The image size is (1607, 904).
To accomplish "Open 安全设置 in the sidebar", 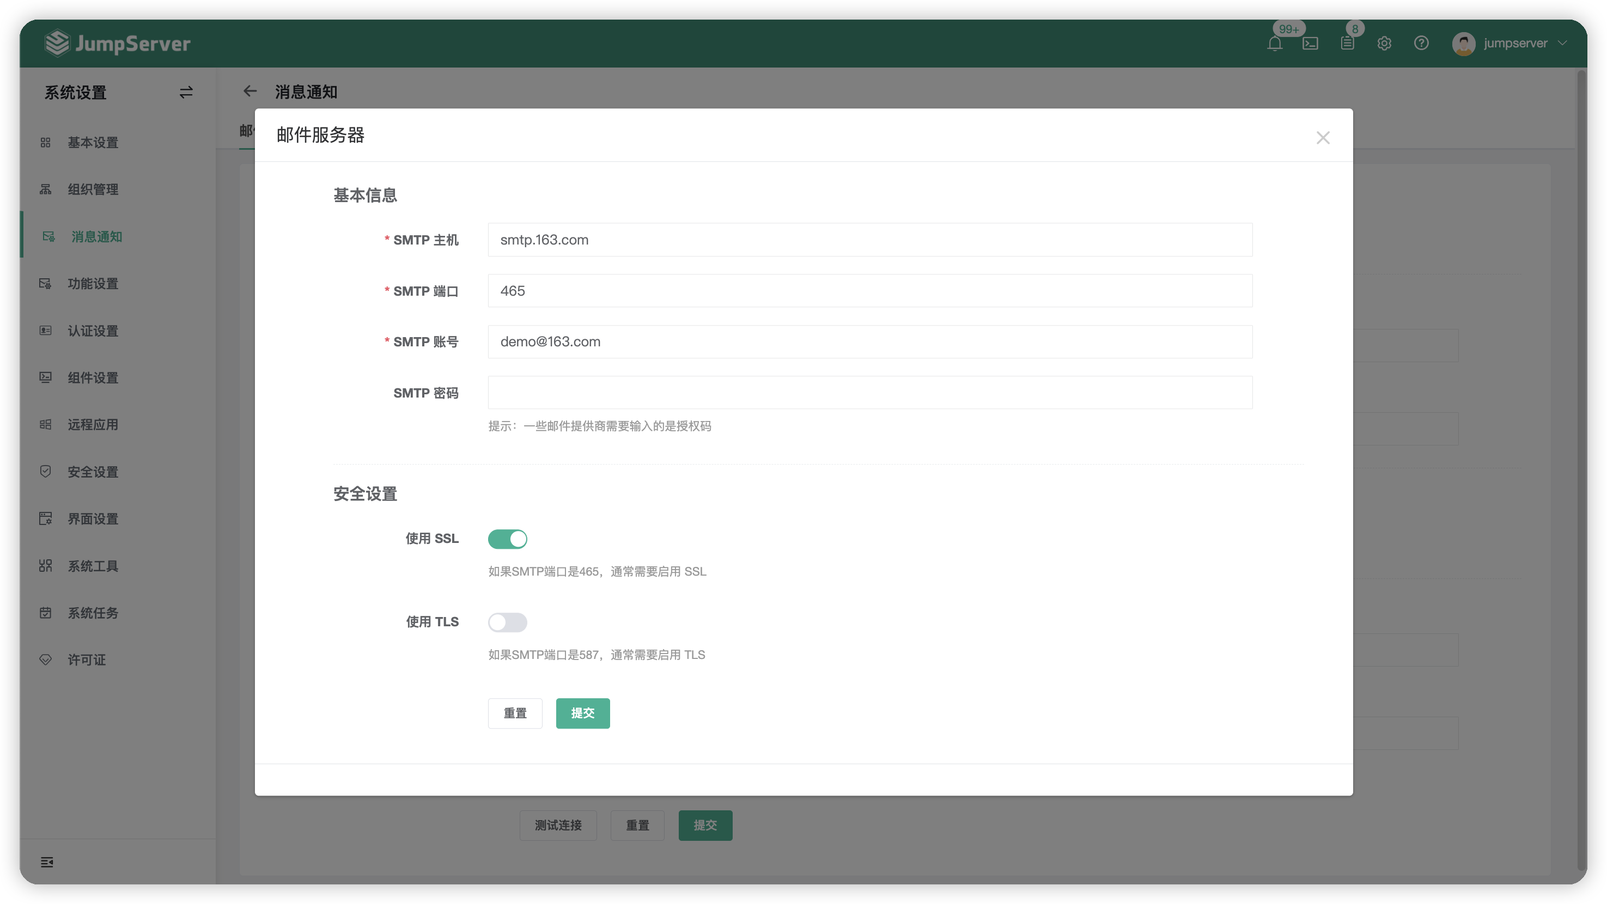I will [x=118, y=472].
